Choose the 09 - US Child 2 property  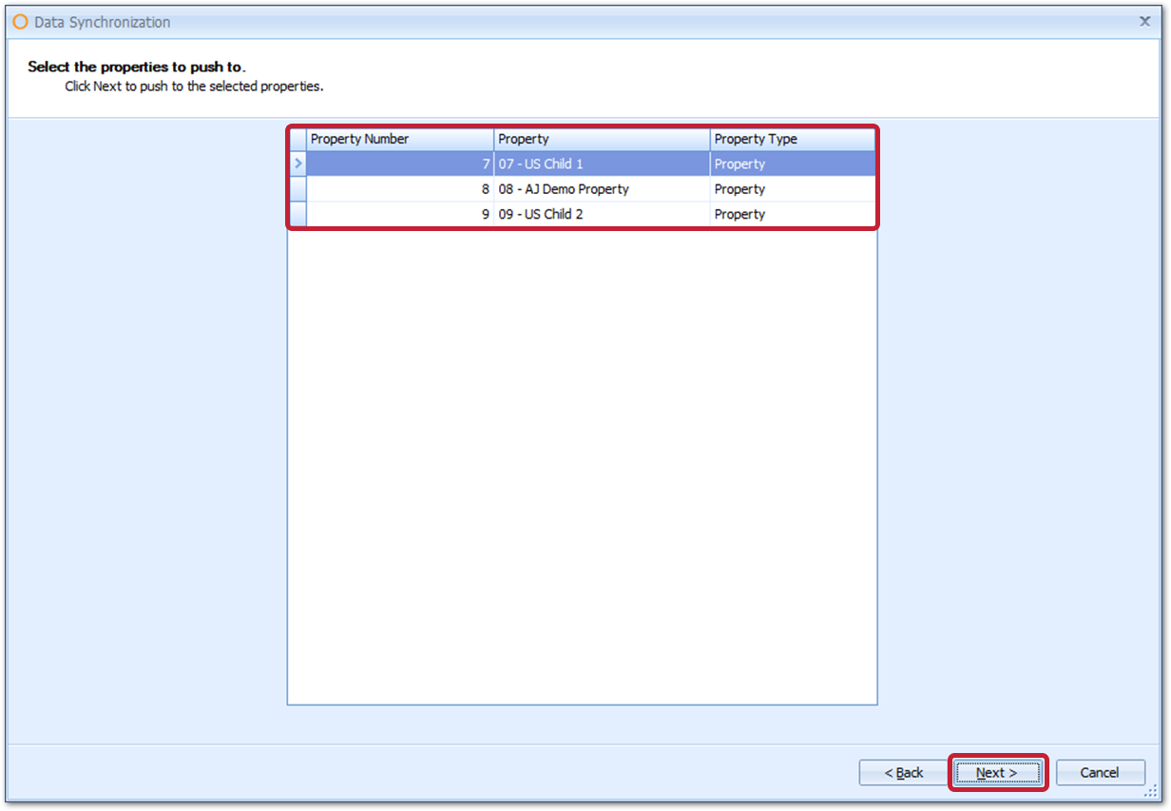[x=541, y=214]
